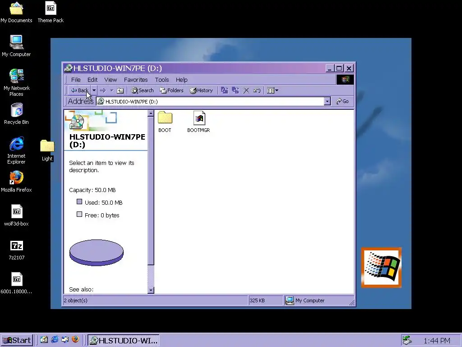The height and width of the screenshot is (347, 462).
Task: Click Show Desktop in Quick Launch
Action: (x=44, y=340)
